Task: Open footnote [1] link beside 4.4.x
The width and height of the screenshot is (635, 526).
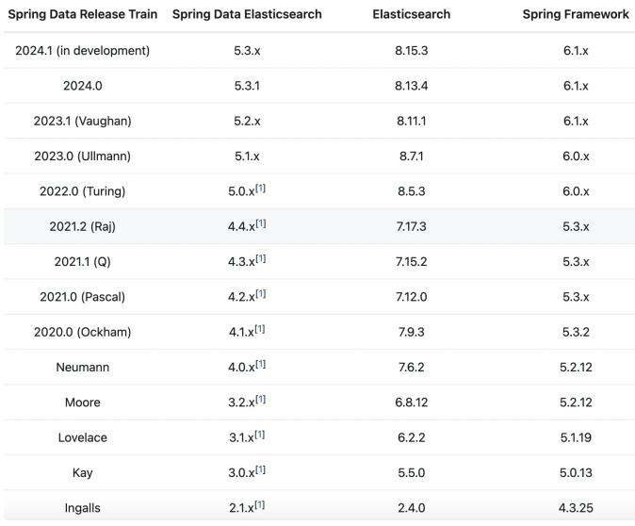Action: [x=261, y=223]
